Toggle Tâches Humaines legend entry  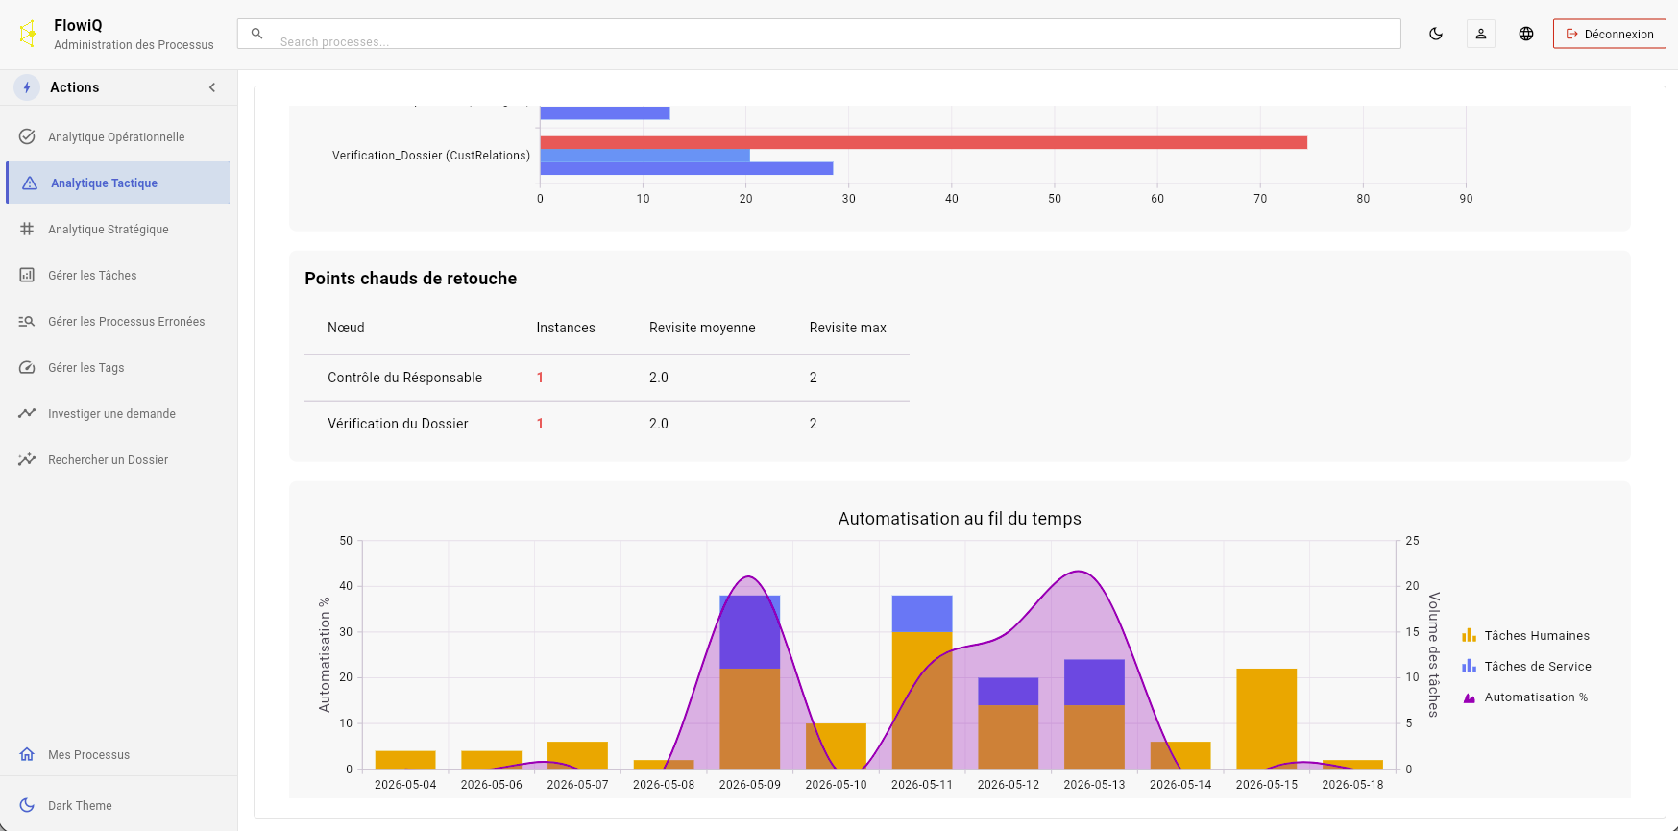point(1525,635)
